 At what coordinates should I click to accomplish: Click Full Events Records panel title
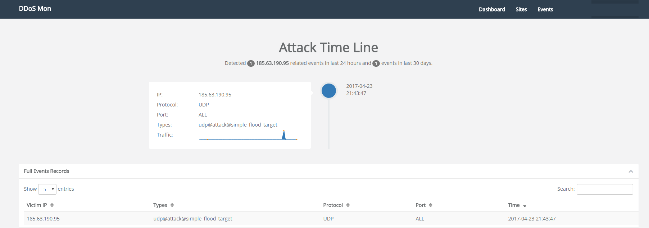point(46,171)
